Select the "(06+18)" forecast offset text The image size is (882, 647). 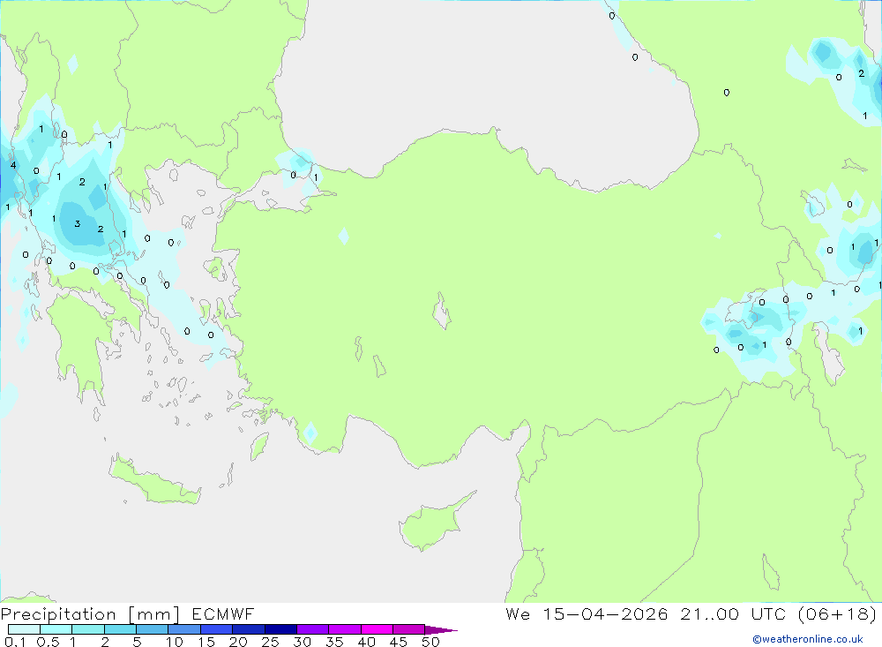(838, 614)
